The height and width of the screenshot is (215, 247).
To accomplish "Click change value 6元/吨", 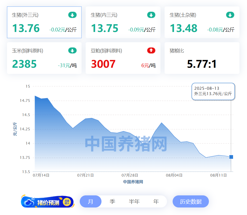I will coord(148,65).
